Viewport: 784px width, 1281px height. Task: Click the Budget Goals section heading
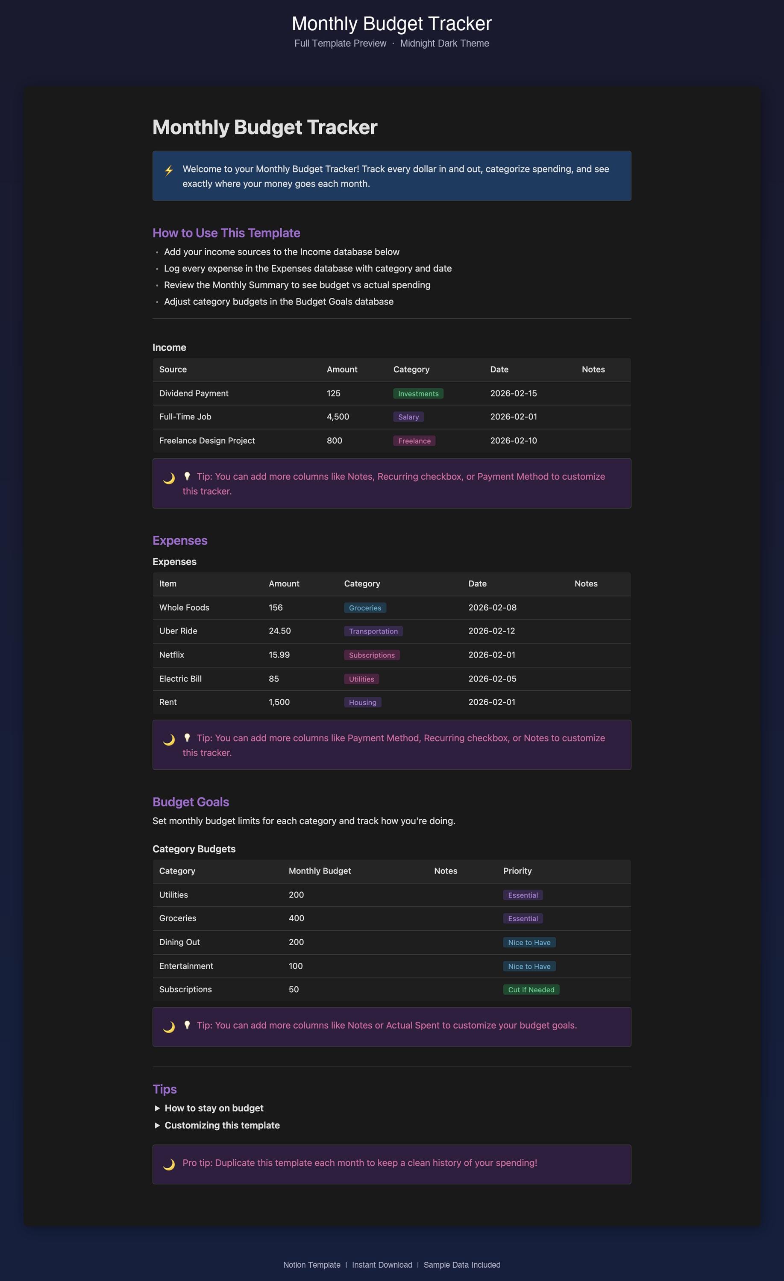pyautogui.click(x=191, y=802)
